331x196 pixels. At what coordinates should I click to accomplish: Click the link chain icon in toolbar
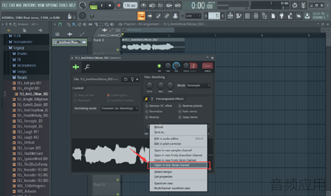pos(167,16)
